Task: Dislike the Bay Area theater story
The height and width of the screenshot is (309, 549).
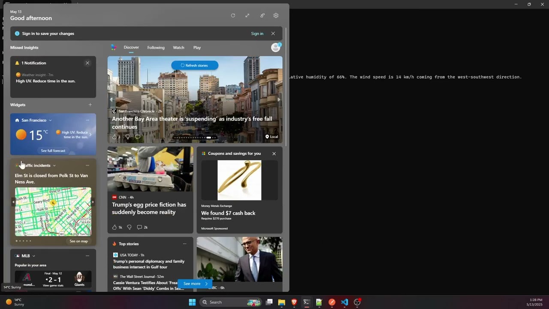Action: [127, 137]
